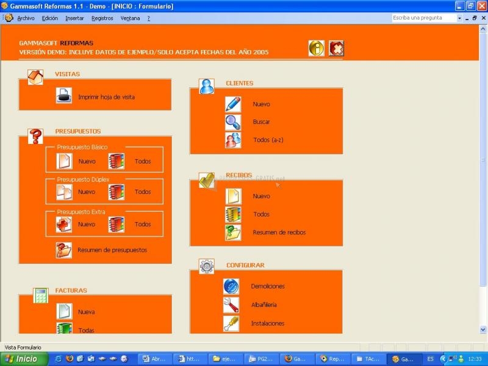Open Todos notebook icon under Presupuesto Dúplex
The width and height of the screenshot is (488, 366).
pos(117,192)
